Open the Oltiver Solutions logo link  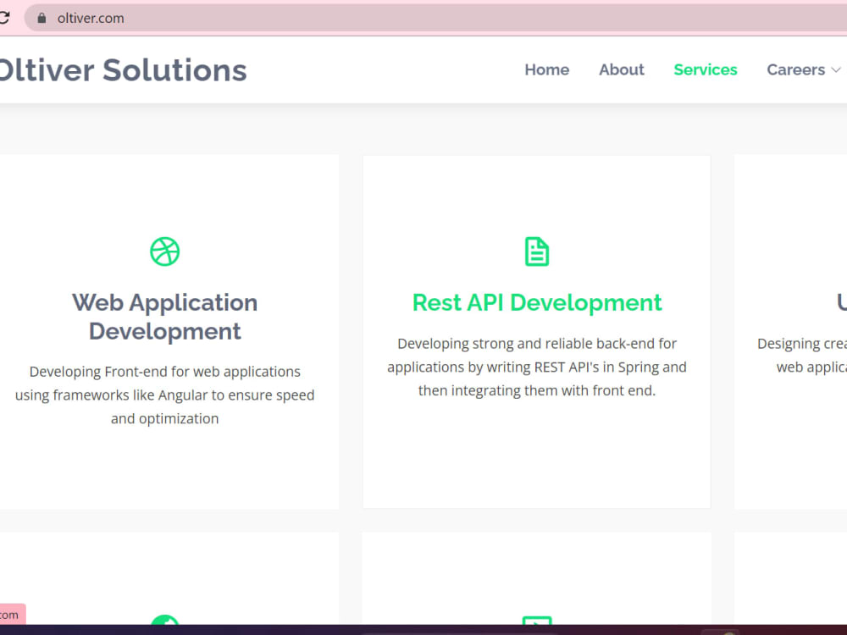click(123, 70)
